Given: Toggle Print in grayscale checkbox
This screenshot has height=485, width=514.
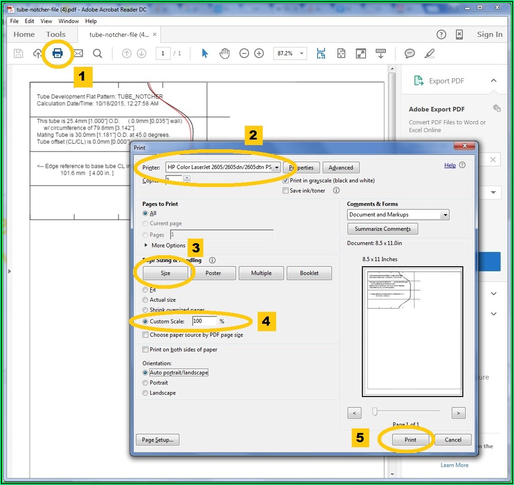Looking at the screenshot, I should coord(286,181).
